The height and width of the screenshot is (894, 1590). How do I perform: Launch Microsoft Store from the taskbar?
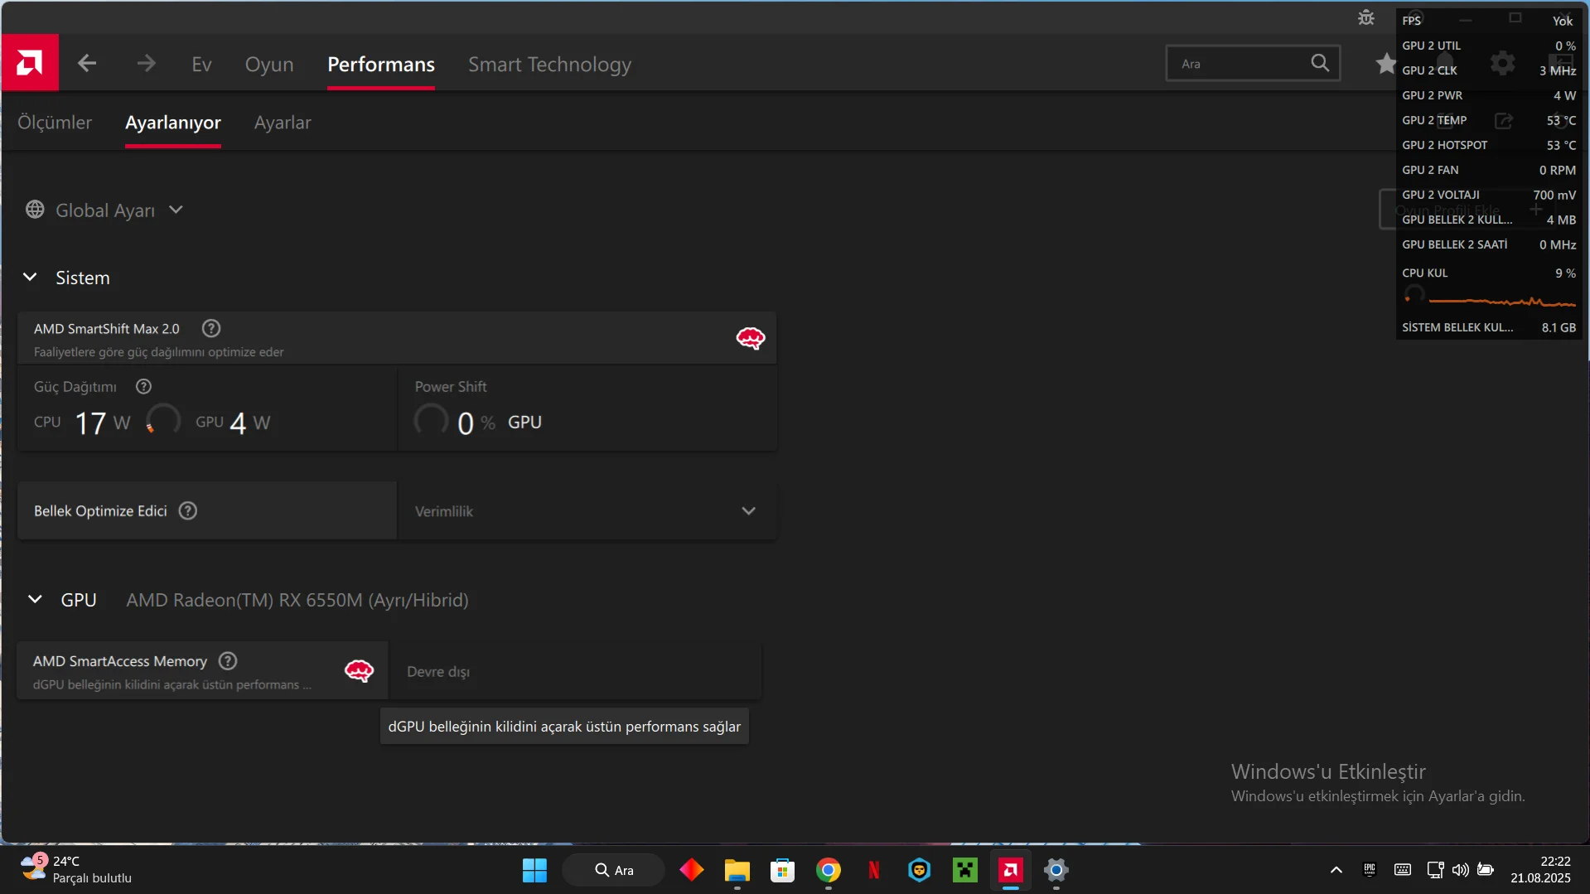point(782,870)
